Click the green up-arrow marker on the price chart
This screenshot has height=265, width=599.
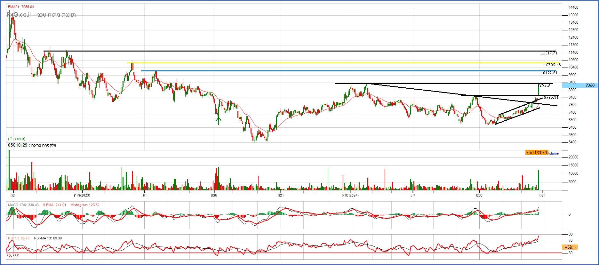(219, 120)
